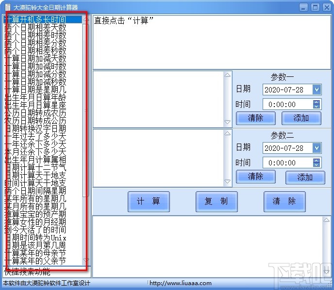The height and width of the screenshot is (290, 334).
Task: Select list item 两个日期相差秒数
Action: 43,51
